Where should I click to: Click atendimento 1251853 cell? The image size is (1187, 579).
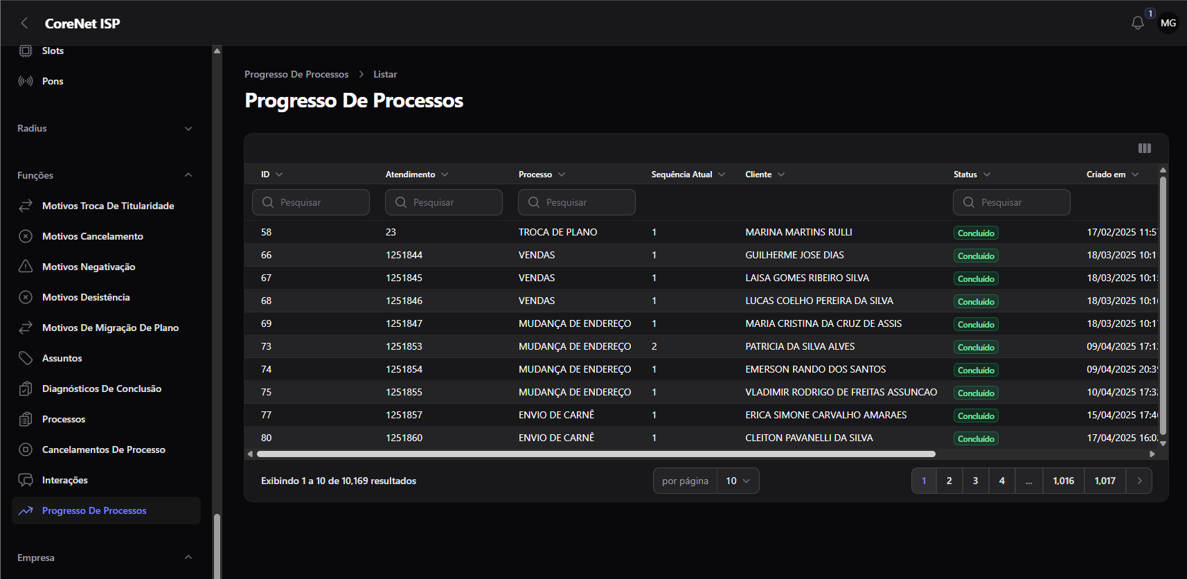coord(404,346)
